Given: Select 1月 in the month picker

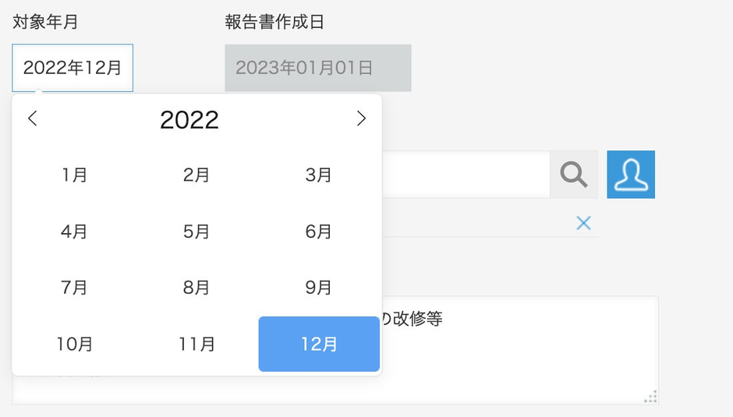Looking at the screenshot, I should [75, 175].
